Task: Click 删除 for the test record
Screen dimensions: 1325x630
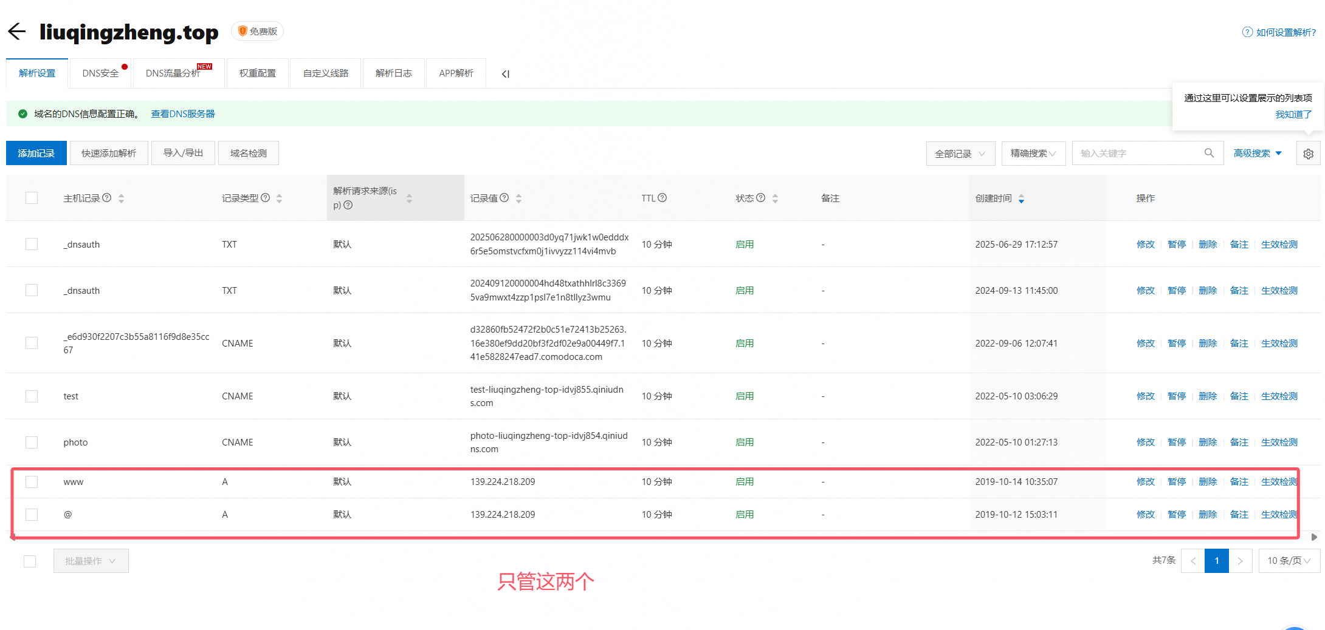Action: coord(1208,396)
